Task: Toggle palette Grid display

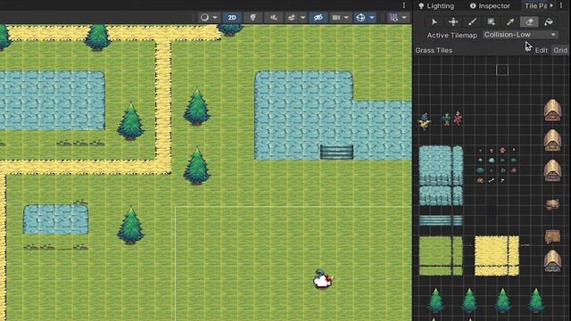Action: click(x=560, y=50)
